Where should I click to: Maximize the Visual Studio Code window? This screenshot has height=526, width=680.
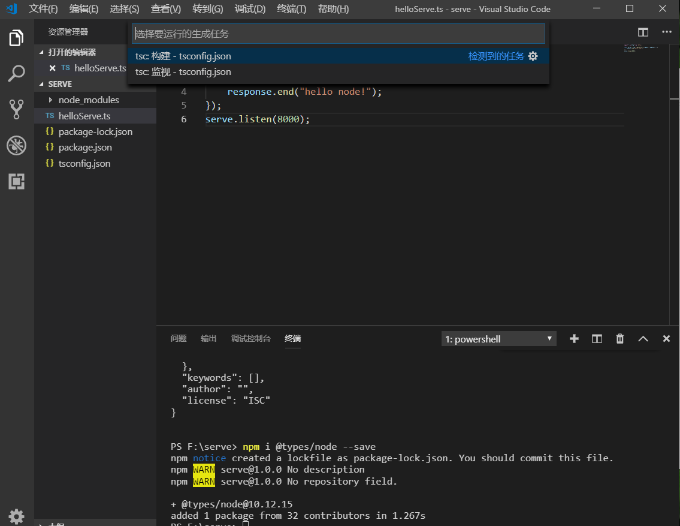tap(630, 8)
